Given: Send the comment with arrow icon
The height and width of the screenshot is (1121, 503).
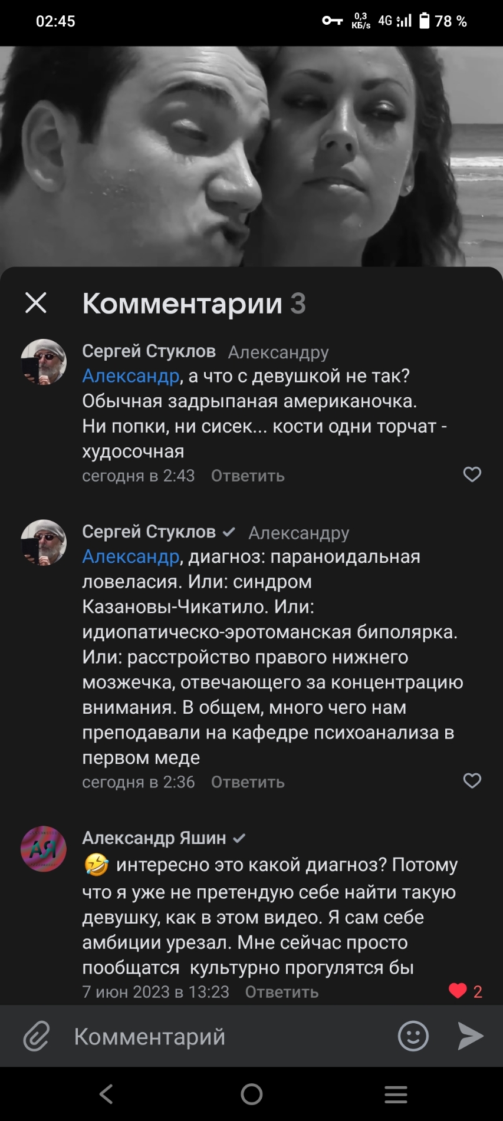Looking at the screenshot, I should (x=470, y=1036).
